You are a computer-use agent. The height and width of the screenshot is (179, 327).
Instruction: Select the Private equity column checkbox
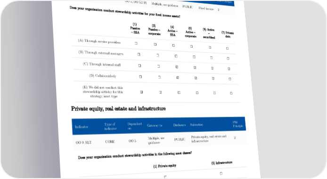click(x=165, y=177)
